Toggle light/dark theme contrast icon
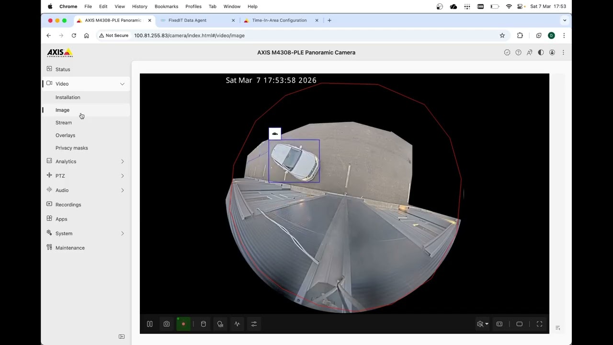The height and width of the screenshot is (345, 613). (x=541, y=53)
